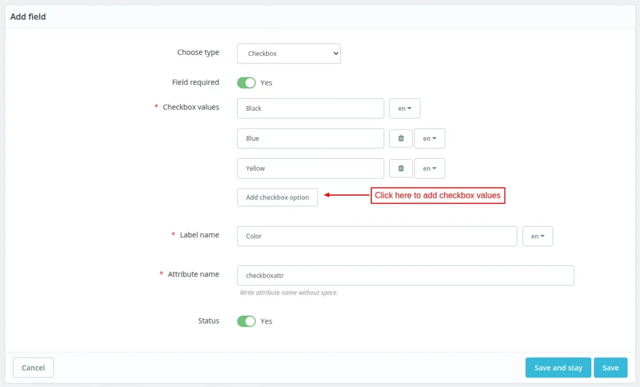The width and height of the screenshot is (640, 387).
Task: Open language dropdown next to Black value
Action: (405, 108)
